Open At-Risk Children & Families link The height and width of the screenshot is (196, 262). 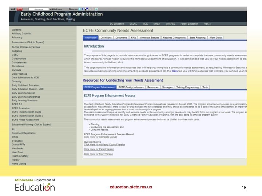(26, 47)
